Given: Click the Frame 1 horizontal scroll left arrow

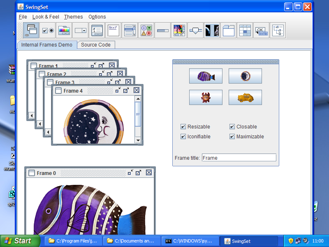Looking at the screenshot, I should 32,116.
